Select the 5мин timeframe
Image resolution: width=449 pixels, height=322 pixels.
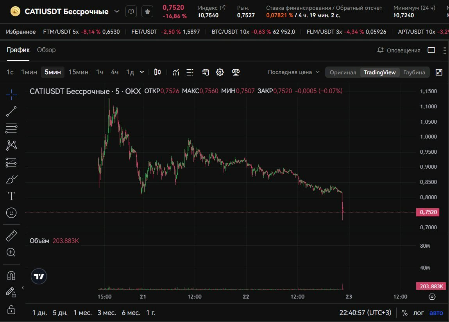pos(53,72)
